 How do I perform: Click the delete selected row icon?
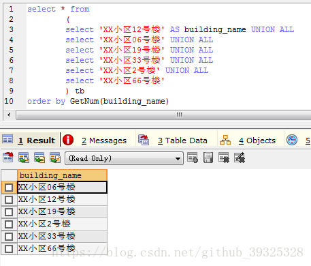click(224, 158)
